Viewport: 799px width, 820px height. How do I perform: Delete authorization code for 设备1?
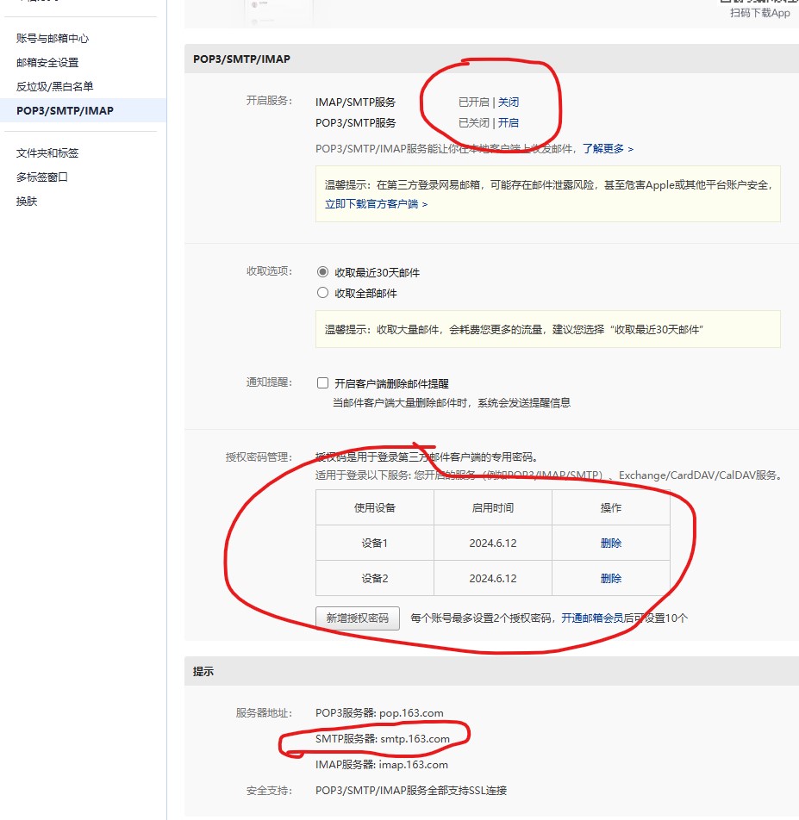(x=611, y=544)
